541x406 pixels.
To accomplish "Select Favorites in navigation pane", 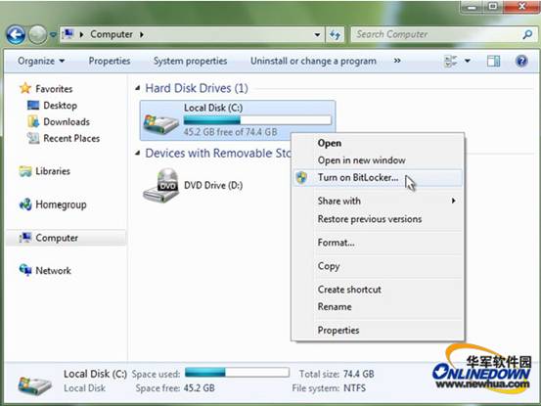I will point(54,89).
